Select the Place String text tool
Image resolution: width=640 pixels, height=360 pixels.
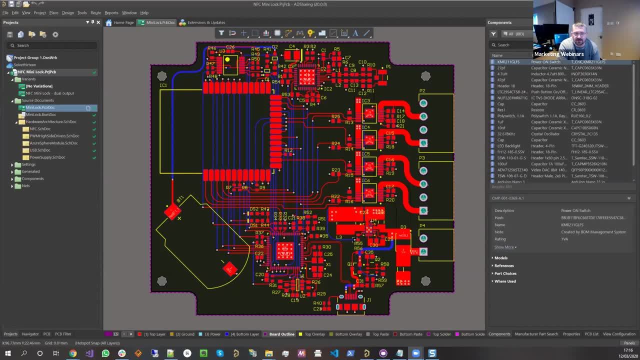(x=355, y=33)
